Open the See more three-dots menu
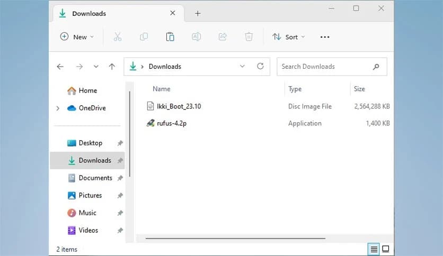Viewport: 443px width, 256px height. tap(325, 37)
